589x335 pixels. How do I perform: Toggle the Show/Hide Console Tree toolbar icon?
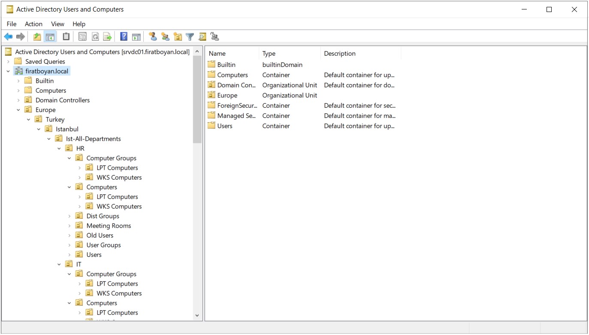point(50,37)
